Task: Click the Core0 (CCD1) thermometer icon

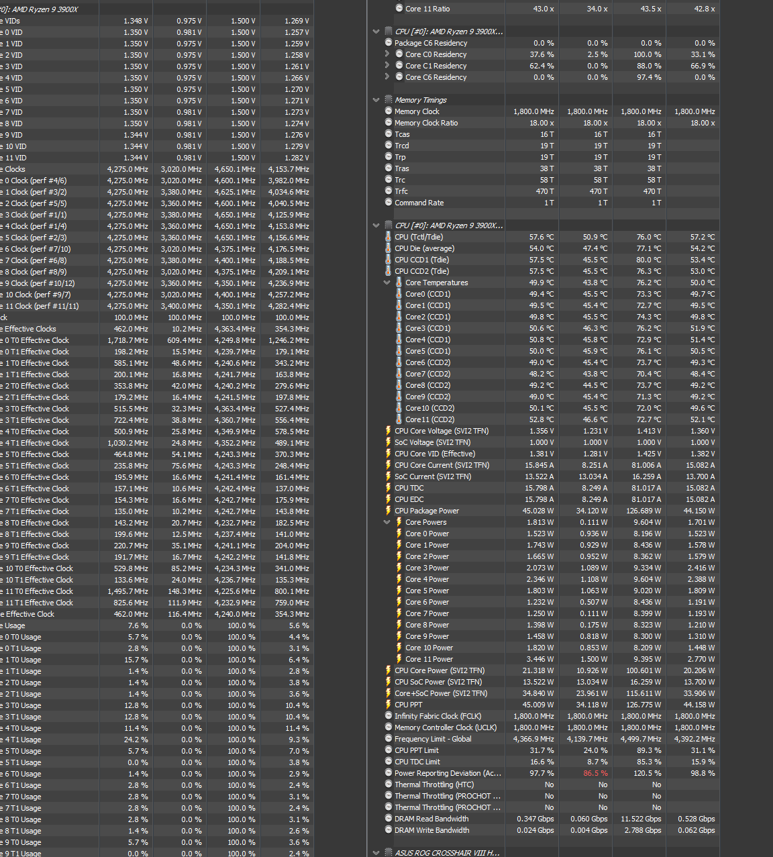Action: pos(399,294)
